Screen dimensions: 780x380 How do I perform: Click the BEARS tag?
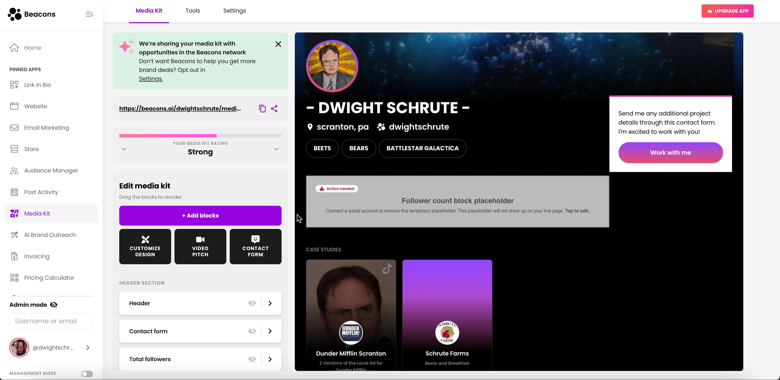tap(359, 148)
